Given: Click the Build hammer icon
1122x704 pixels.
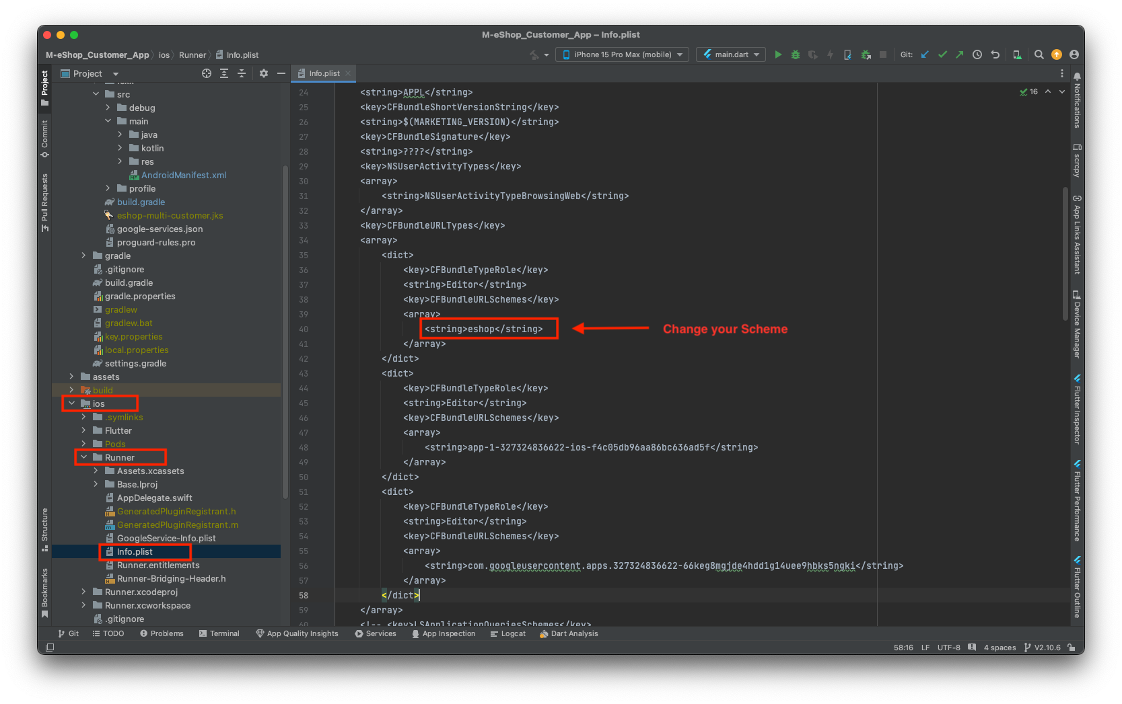Looking at the screenshot, I should [x=534, y=54].
